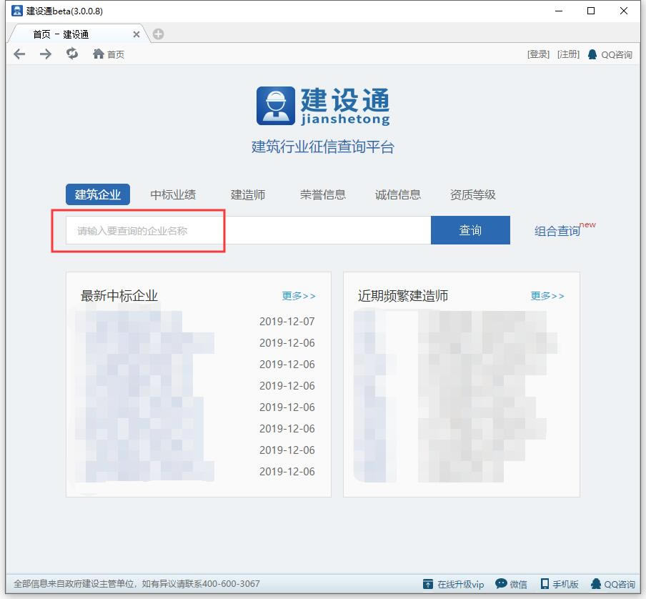Screen dimensions: 646x599
Task: Click 更多>> for 近期频繁建造师
Action: 547,296
